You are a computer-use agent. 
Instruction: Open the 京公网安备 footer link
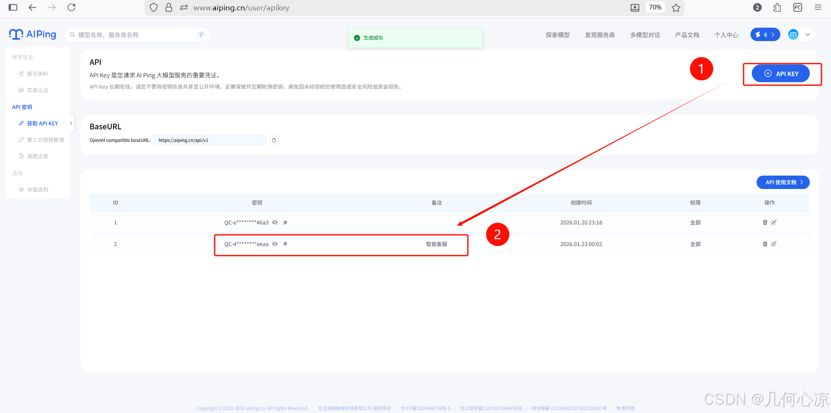[x=491, y=408]
